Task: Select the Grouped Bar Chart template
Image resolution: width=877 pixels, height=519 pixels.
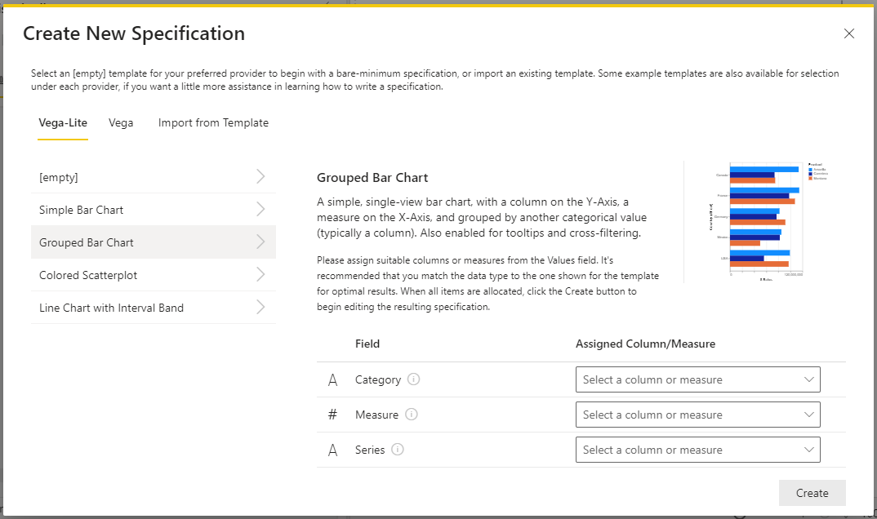Action: tap(154, 242)
